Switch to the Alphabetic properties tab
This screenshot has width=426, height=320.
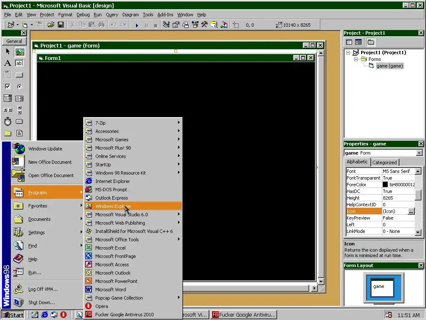tap(357, 162)
